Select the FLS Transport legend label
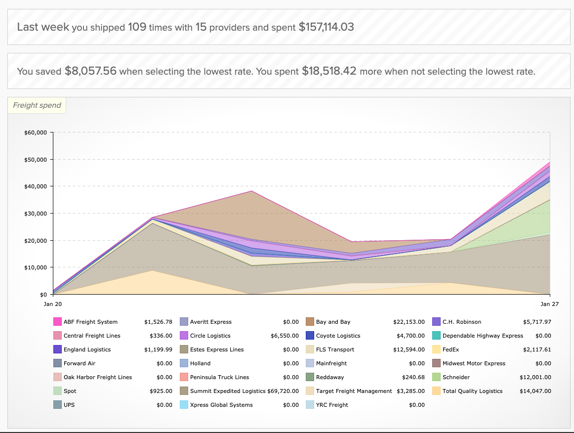574x433 pixels. [x=335, y=349]
